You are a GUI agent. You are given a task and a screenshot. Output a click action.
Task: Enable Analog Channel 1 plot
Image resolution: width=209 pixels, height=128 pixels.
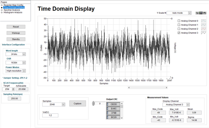179,25
